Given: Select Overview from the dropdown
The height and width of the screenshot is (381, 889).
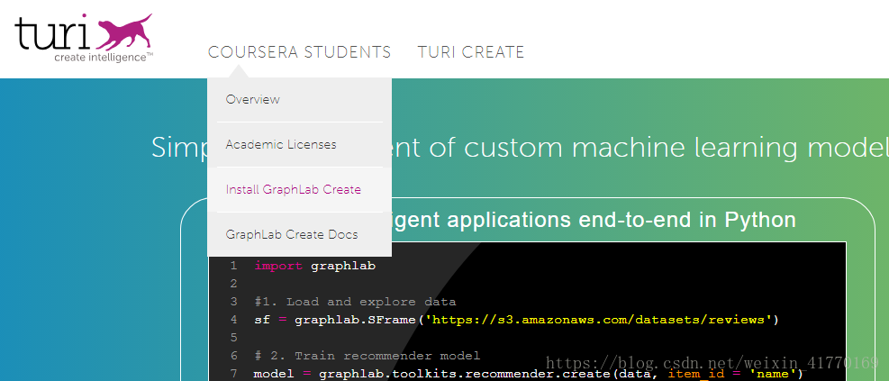Looking at the screenshot, I should click(x=299, y=100).
